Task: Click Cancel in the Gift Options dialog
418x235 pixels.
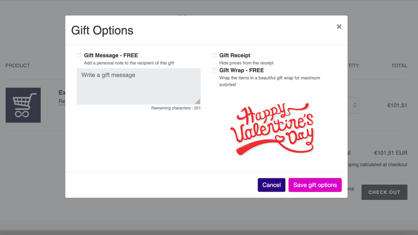Action: point(271,185)
